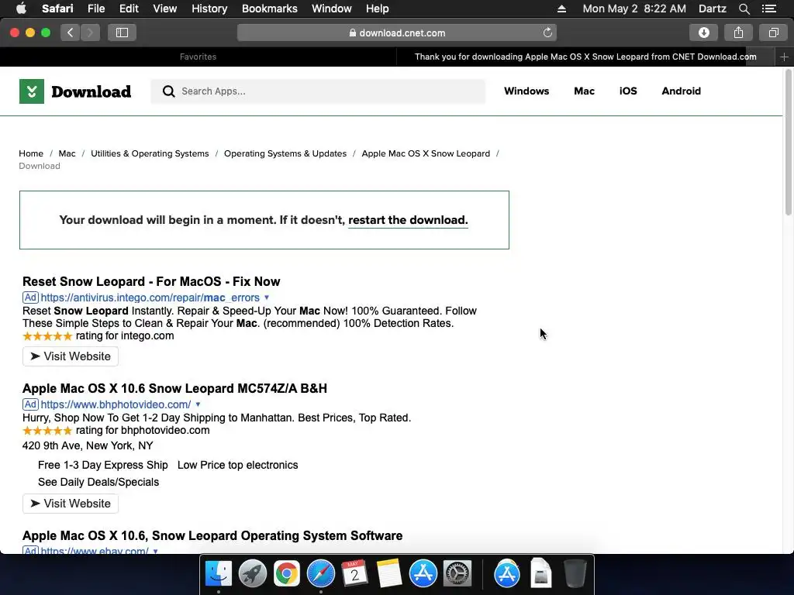Screen dimensions: 794x595
Task: Open the Edit menu
Action: [129, 9]
